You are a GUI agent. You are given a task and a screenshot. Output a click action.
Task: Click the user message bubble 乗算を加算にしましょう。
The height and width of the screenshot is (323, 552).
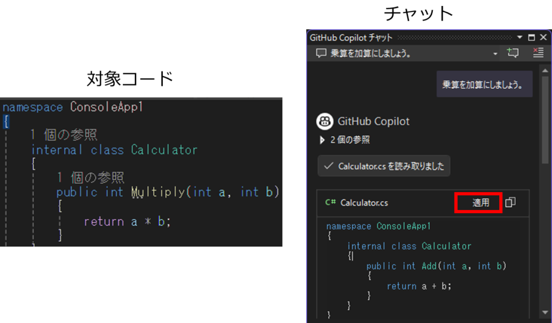point(485,84)
